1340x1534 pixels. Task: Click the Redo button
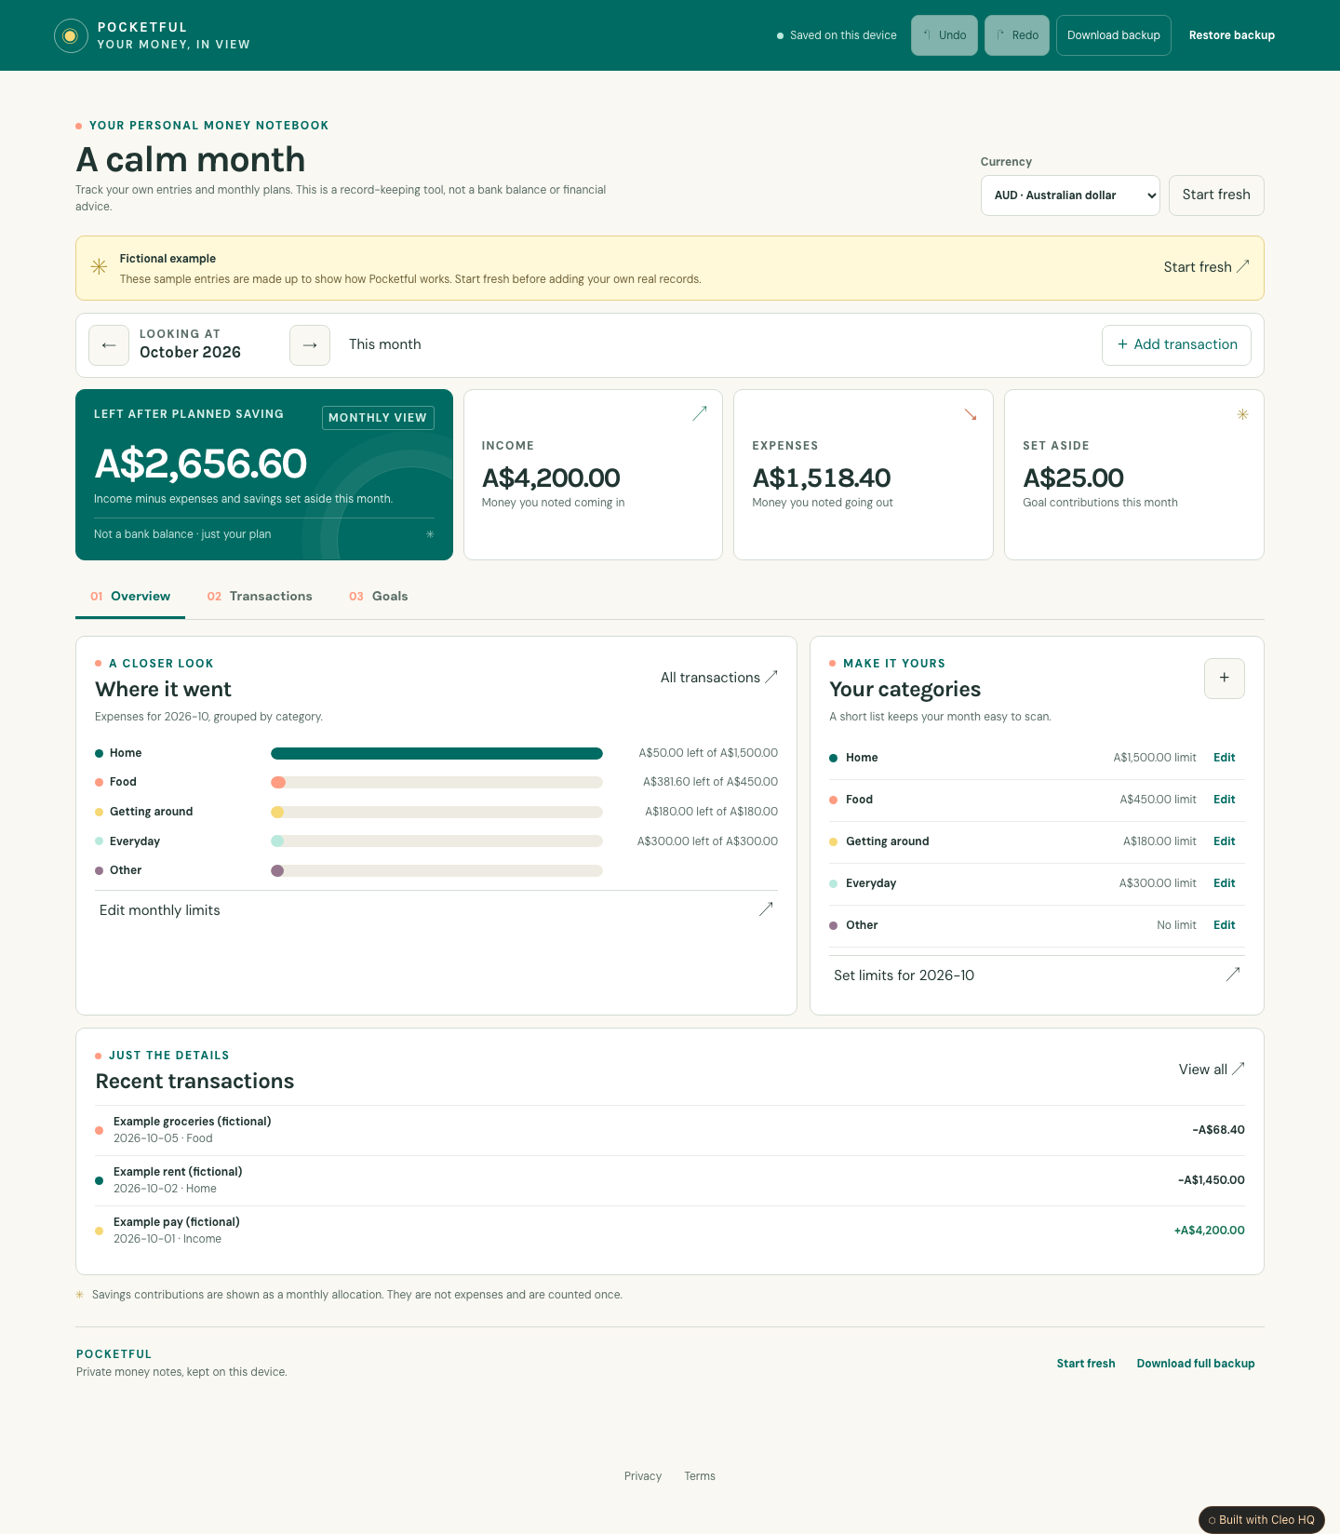1017,35
